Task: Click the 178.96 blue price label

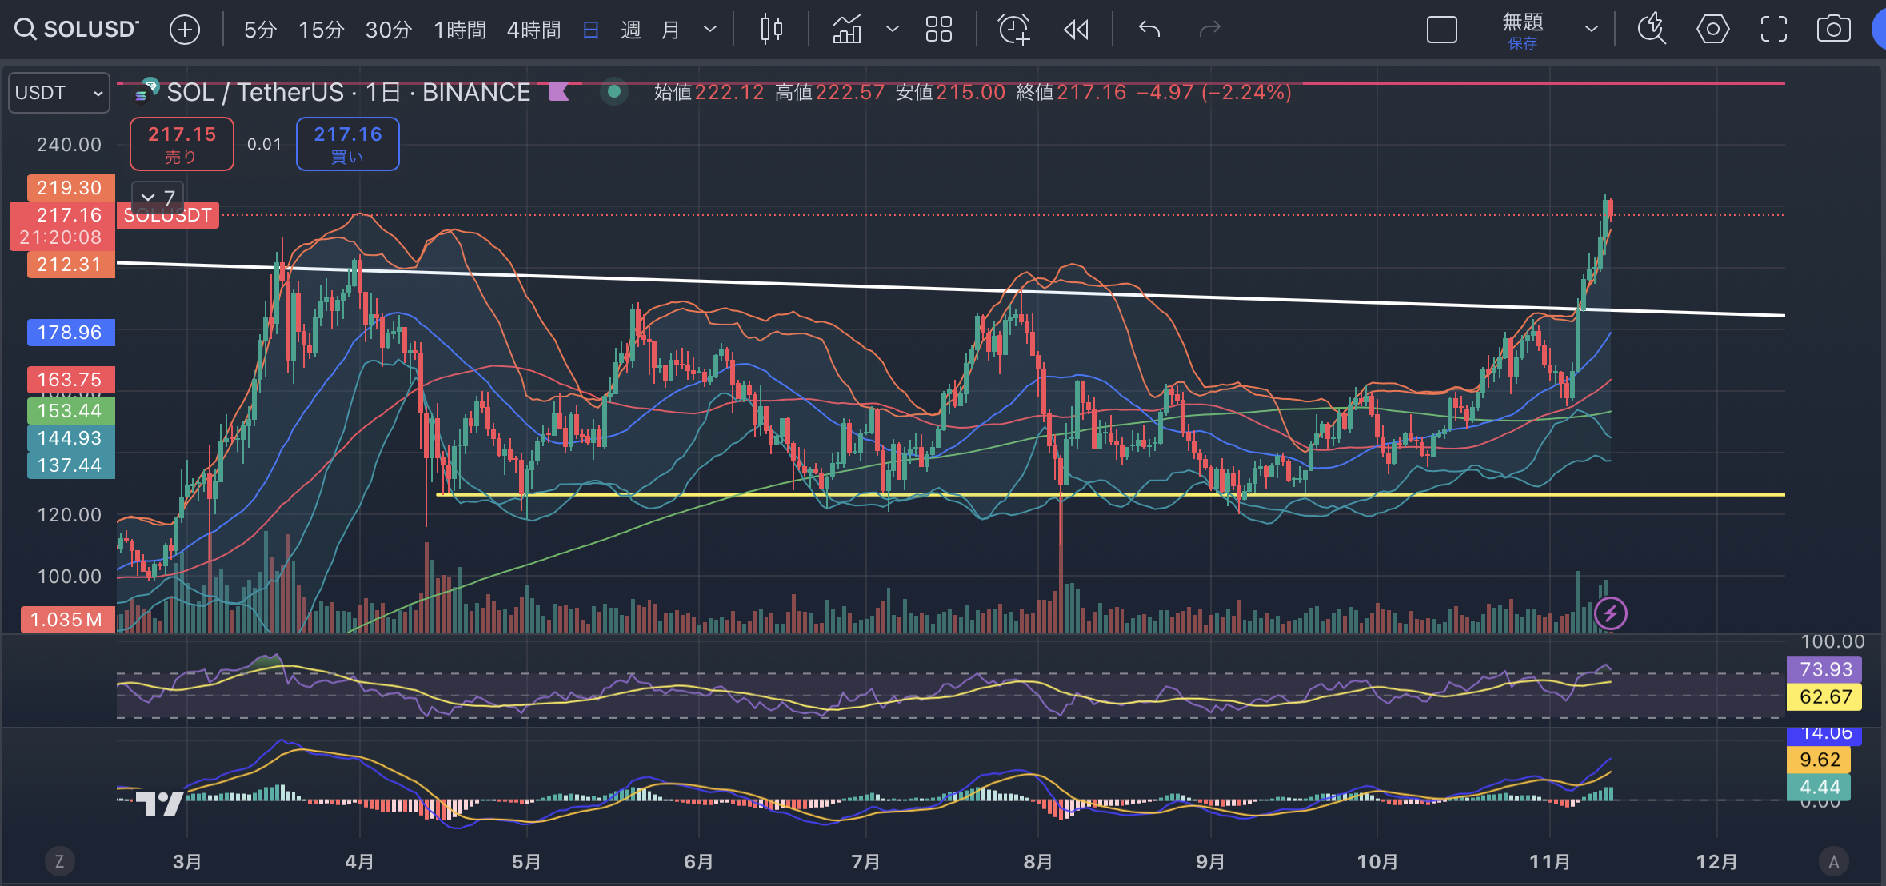Action: (70, 333)
